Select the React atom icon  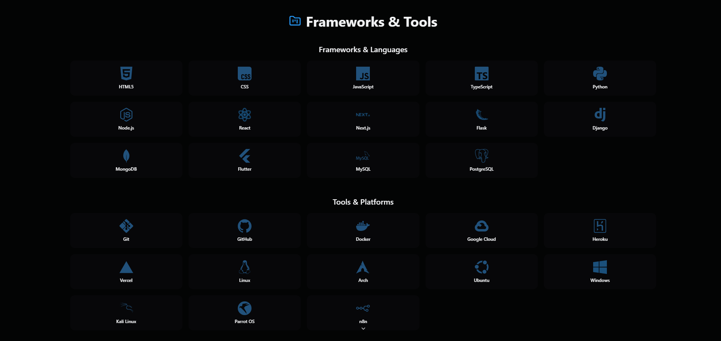(245, 115)
